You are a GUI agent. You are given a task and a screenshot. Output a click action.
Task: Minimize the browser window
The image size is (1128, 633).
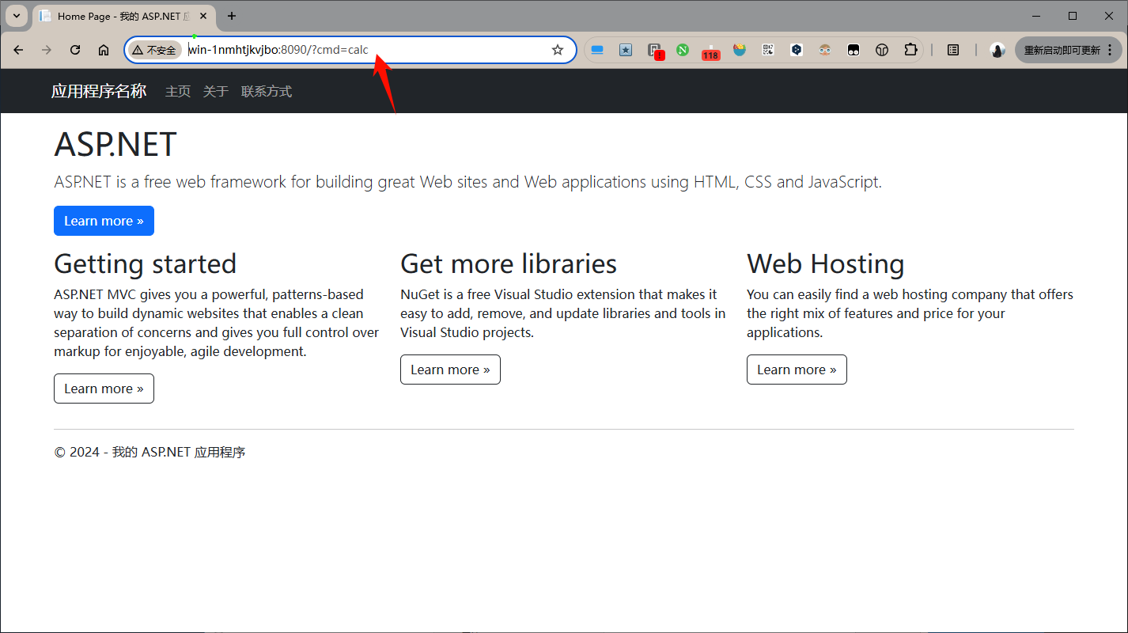point(1037,16)
